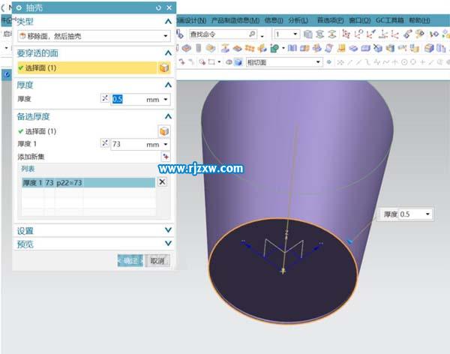The image size is (450, 354).
Task: Click the measure icon beside 厚度 1 field
Action: [104, 144]
